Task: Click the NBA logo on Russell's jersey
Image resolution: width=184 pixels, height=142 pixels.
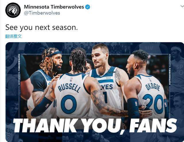Action: tap(71, 79)
